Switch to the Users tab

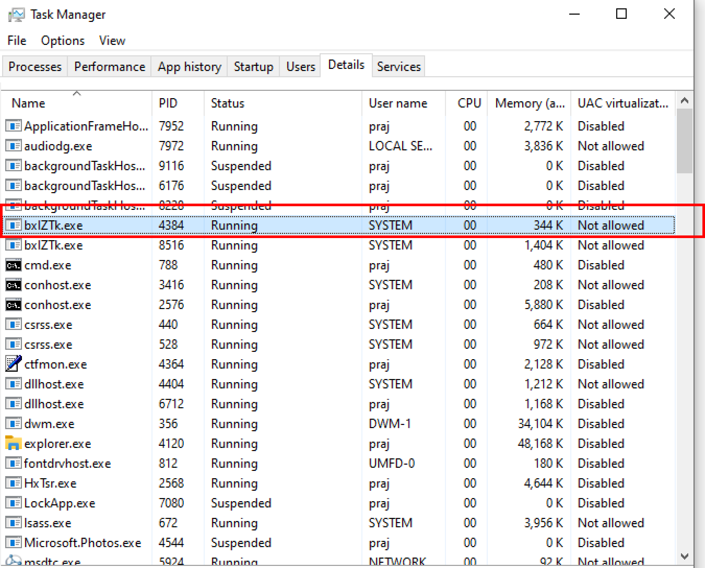click(x=300, y=66)
